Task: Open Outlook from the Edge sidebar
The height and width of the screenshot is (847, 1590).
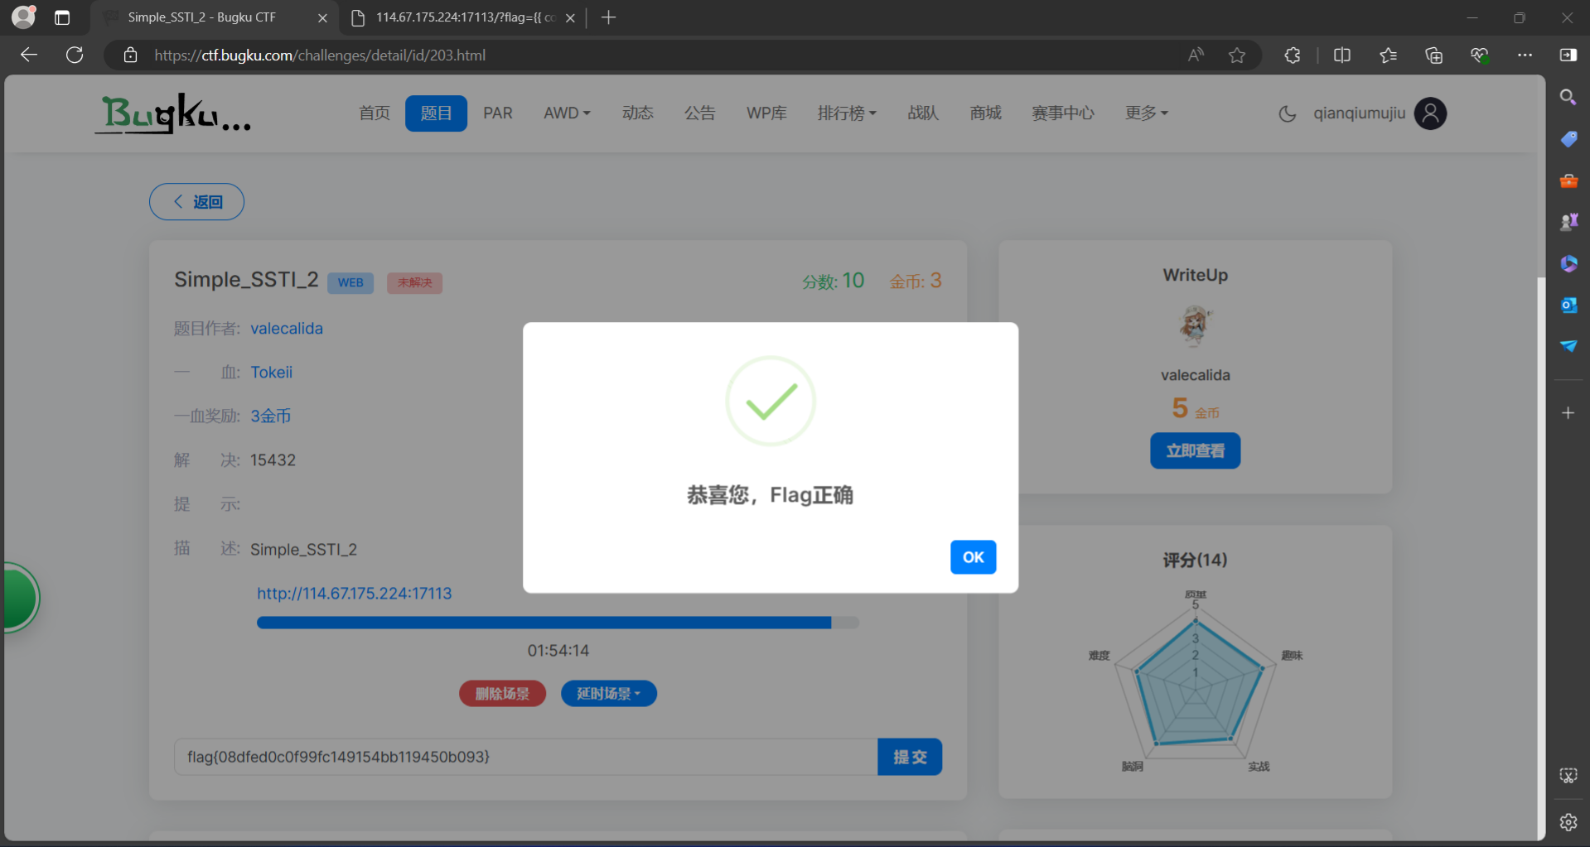Action: [x=1568, y=305]
